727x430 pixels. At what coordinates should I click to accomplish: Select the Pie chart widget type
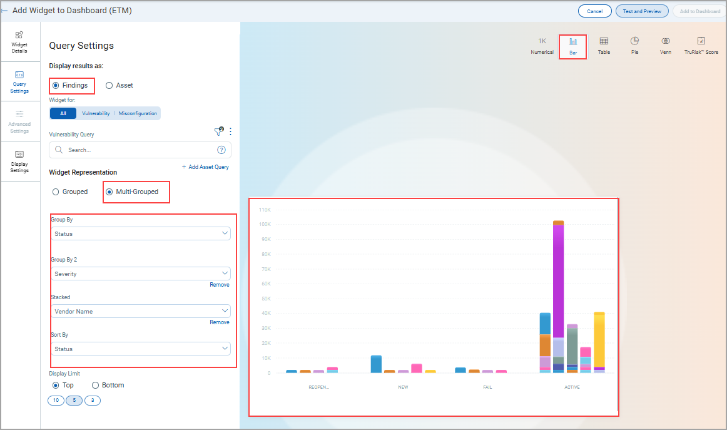tap(634, 45)
